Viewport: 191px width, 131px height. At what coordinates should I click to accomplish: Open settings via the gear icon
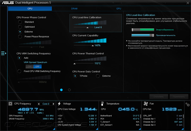(188, 104)
